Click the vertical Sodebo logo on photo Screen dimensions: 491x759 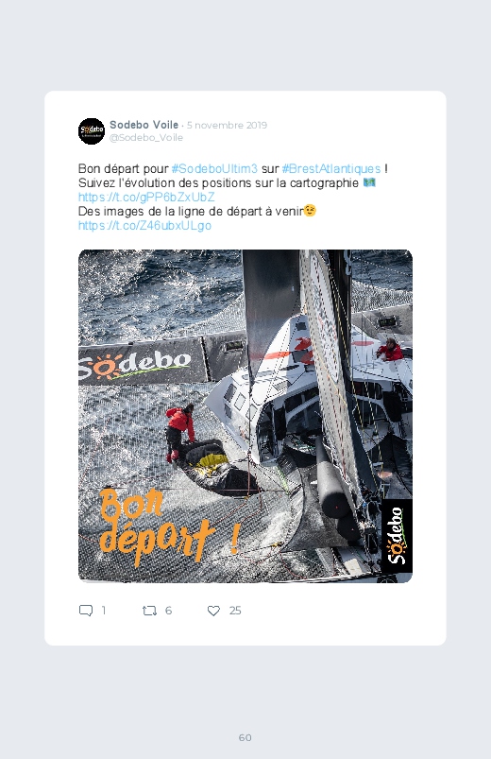click(x=397, y=536)
